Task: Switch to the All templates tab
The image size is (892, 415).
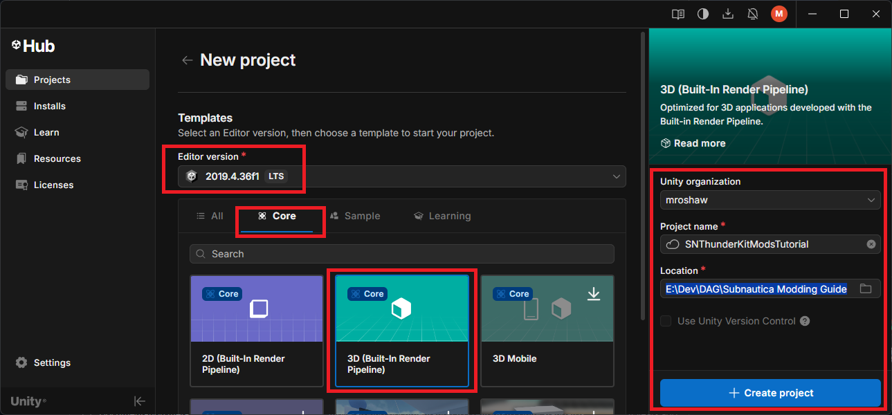Action: [x=210, y=216]
